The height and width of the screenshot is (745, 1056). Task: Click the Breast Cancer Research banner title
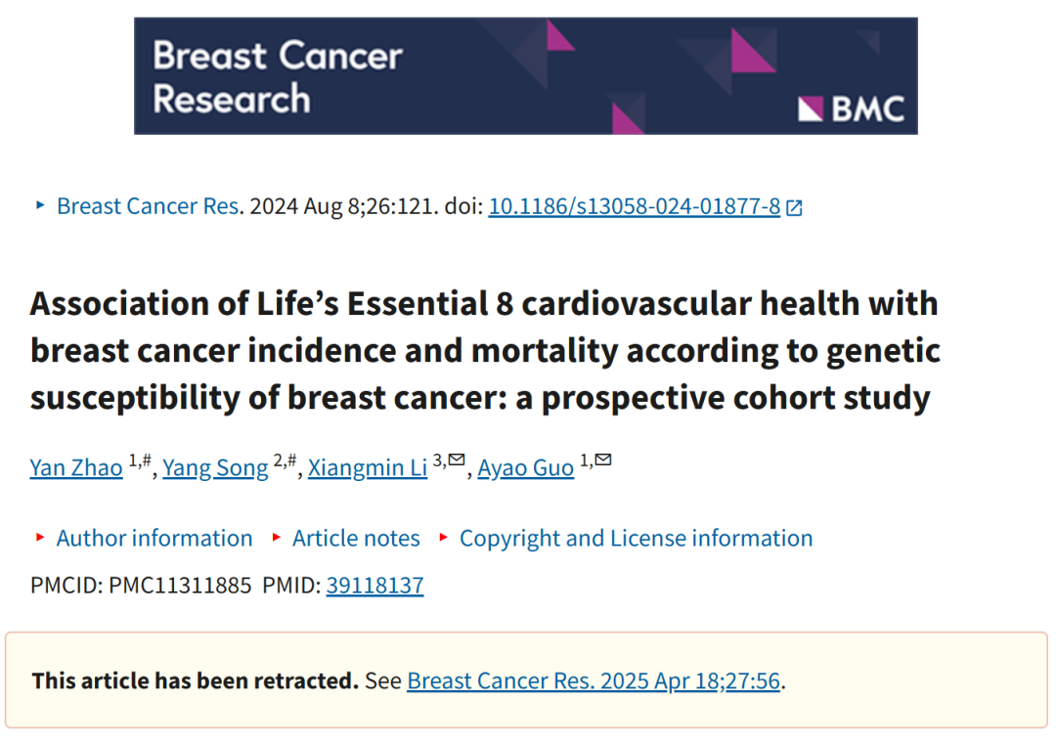(278, 77)
